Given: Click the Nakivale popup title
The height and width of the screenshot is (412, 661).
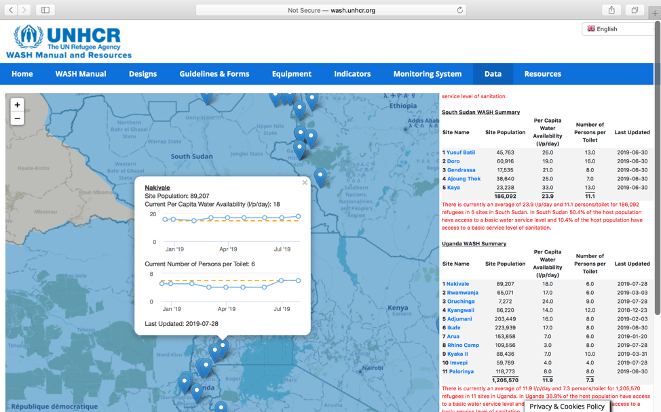Looking at the screenshot, I should point(157,188).
